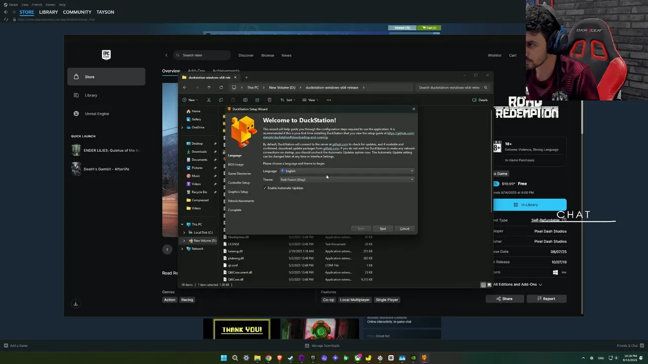Click Up arrow in File Explorer

[x=209, y=87]
